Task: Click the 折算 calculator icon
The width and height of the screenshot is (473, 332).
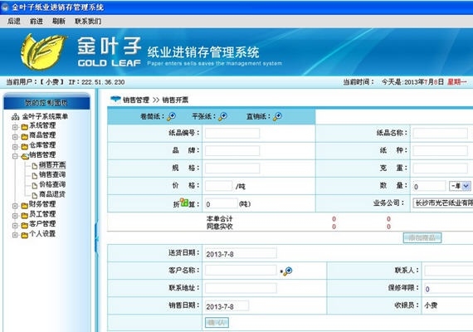Action: [x=184, y=202]
